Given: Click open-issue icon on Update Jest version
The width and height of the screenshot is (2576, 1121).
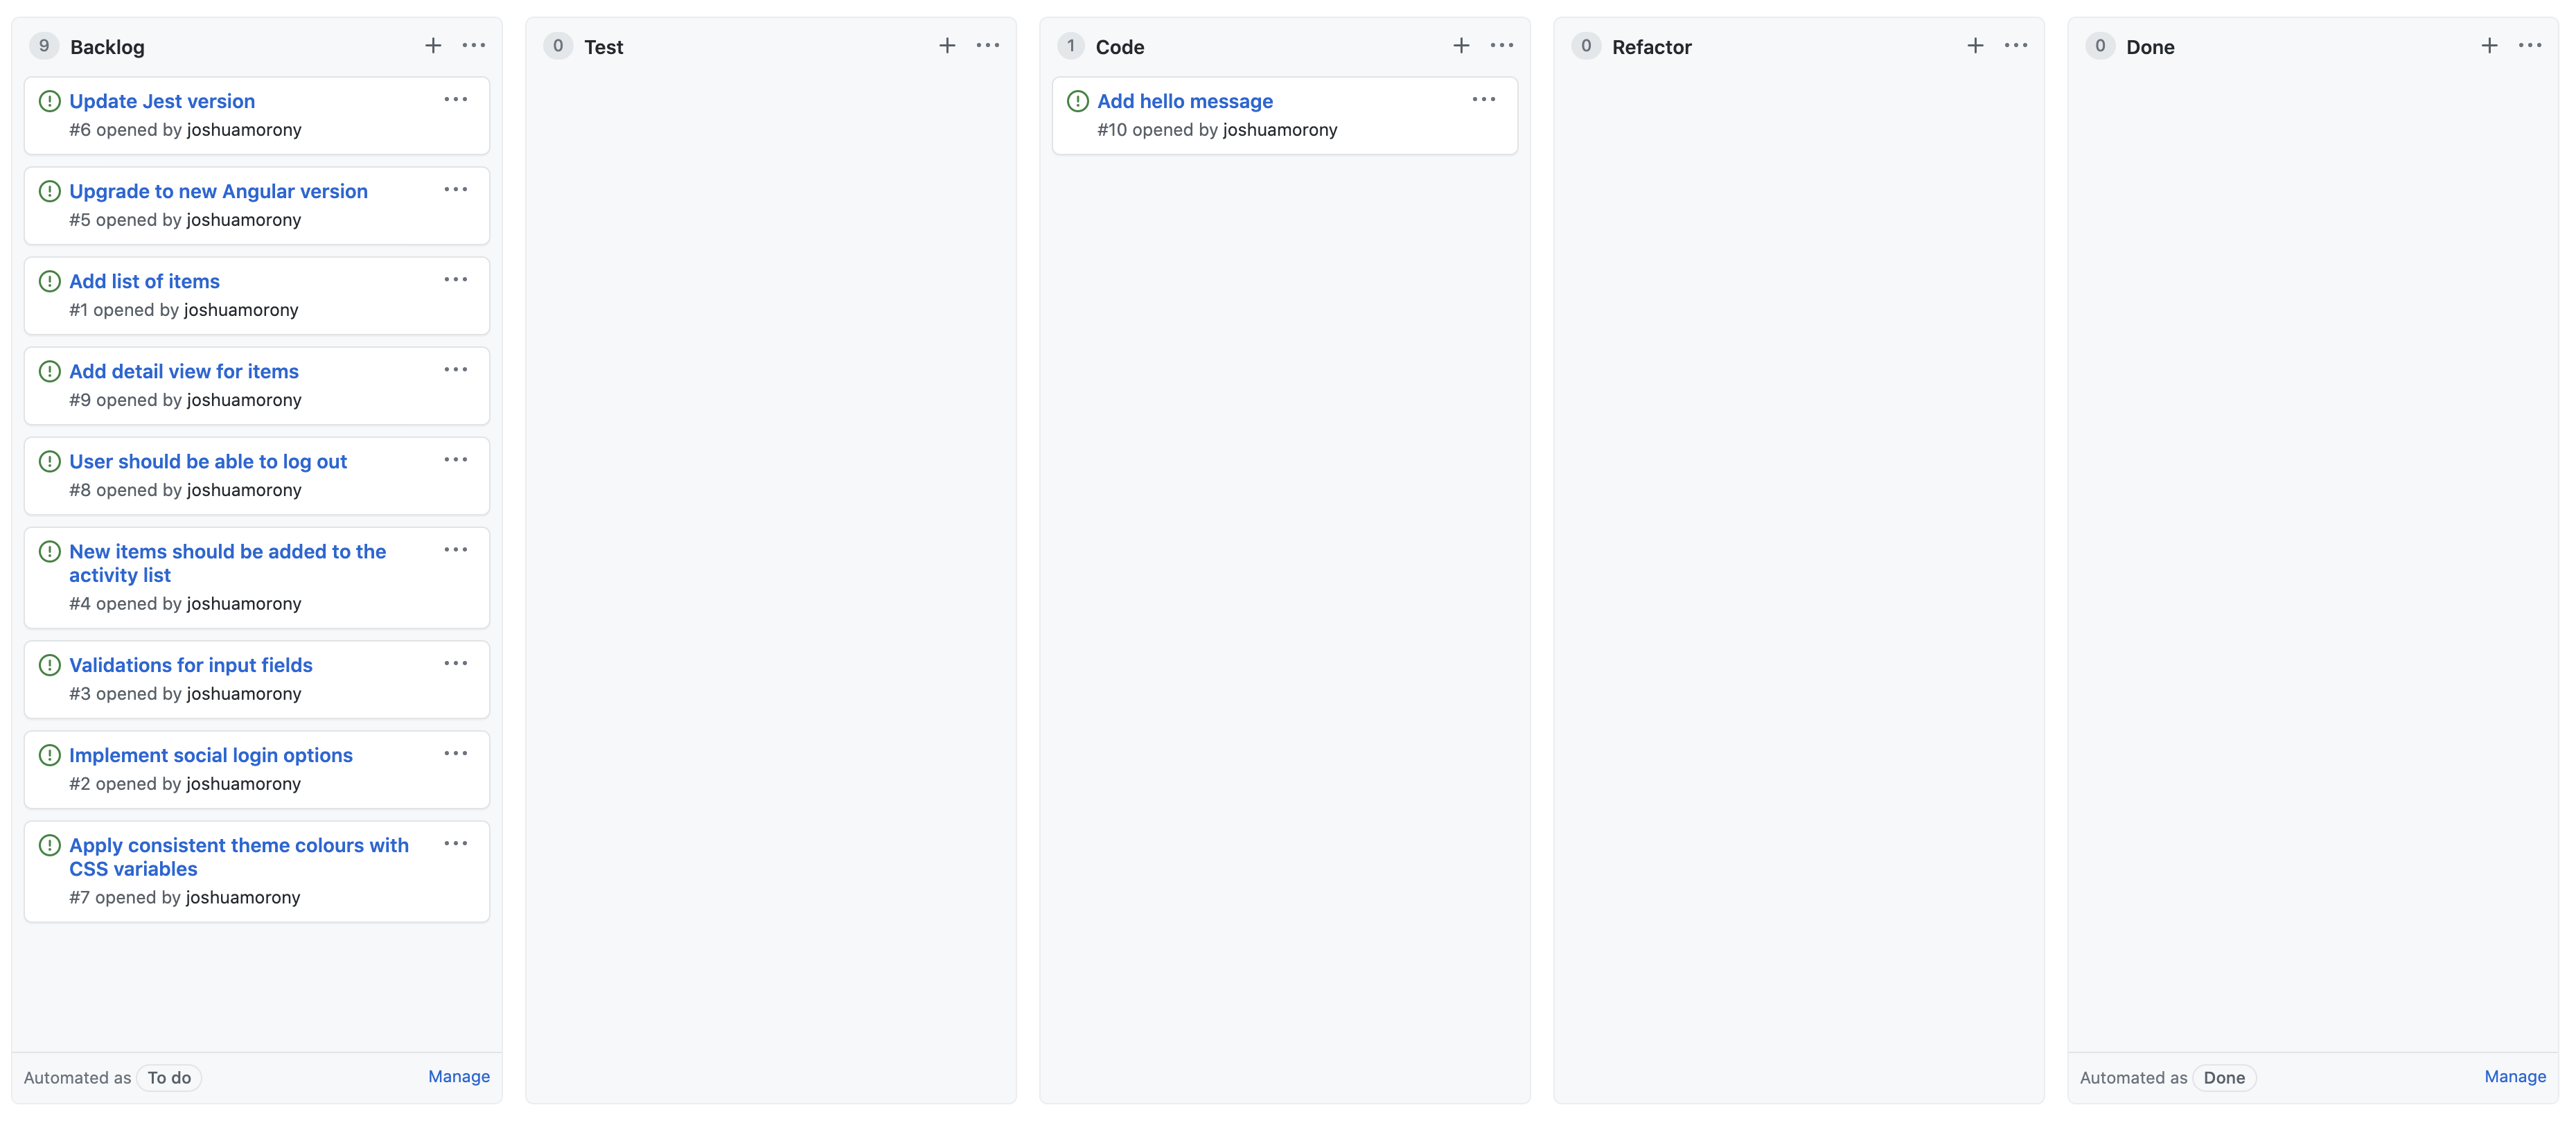Looking at the screenshot, I should click(49, 101).
